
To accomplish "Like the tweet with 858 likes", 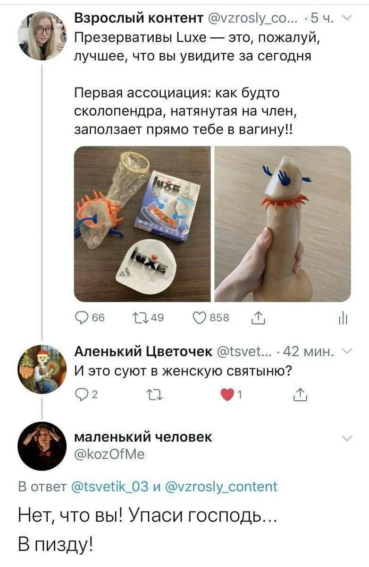I will pos(197,319).
